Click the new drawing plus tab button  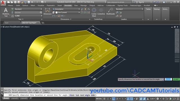pyautogui.click(x=43, y=23)
